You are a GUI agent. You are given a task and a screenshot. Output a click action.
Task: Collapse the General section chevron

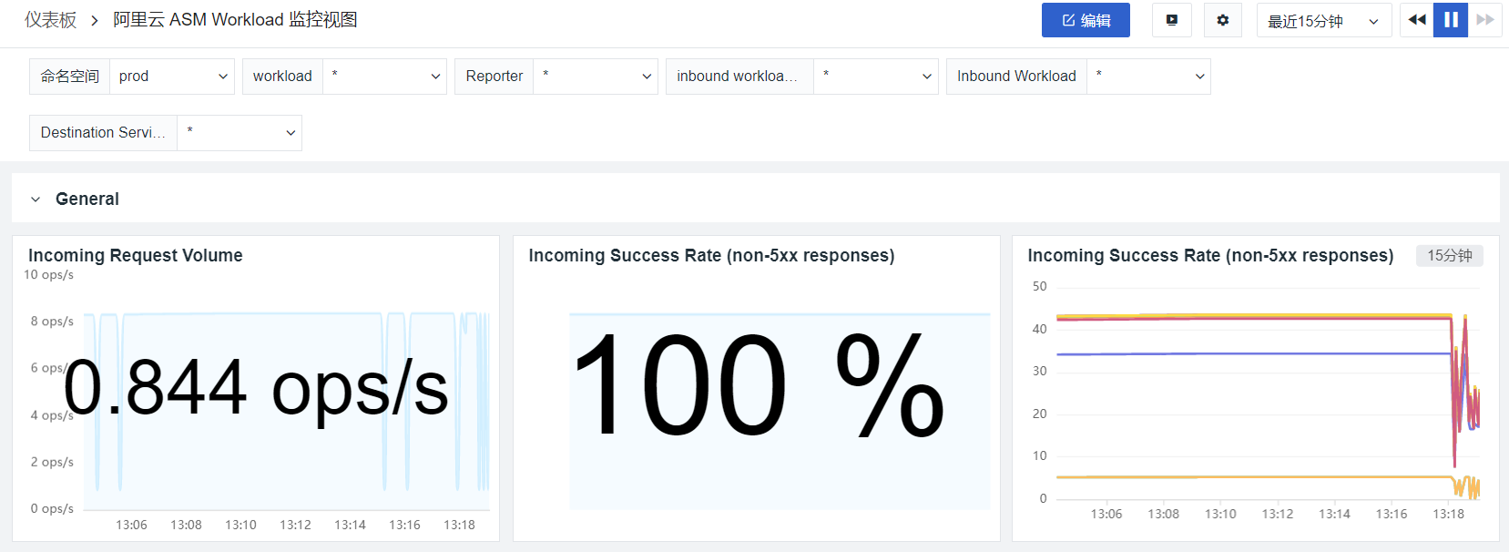click(x=36, y=199)
